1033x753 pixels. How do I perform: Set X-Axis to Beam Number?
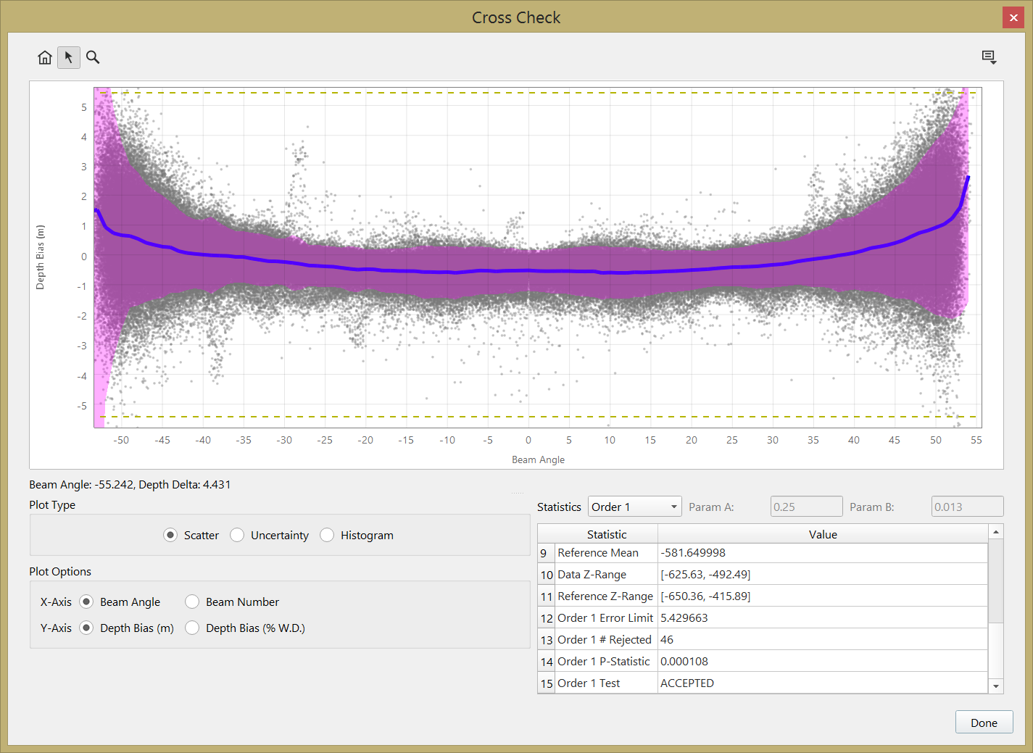pos(192,602)
